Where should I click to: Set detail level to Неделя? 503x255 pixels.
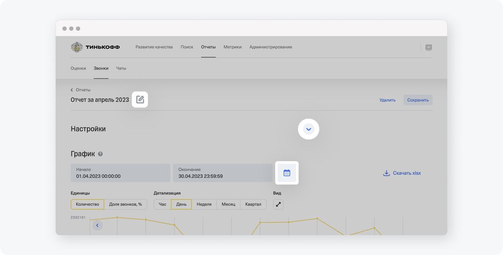click(x=204, y=204)
